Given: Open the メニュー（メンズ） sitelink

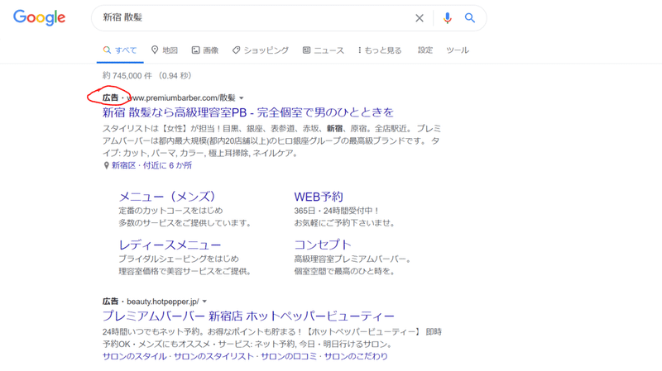Looking at the screenshot, I should (167, 197).
